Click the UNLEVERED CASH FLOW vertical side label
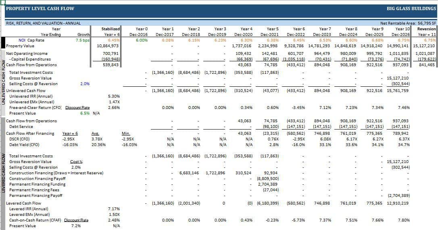The image size is (438, 230). click(x=3, y=83)
